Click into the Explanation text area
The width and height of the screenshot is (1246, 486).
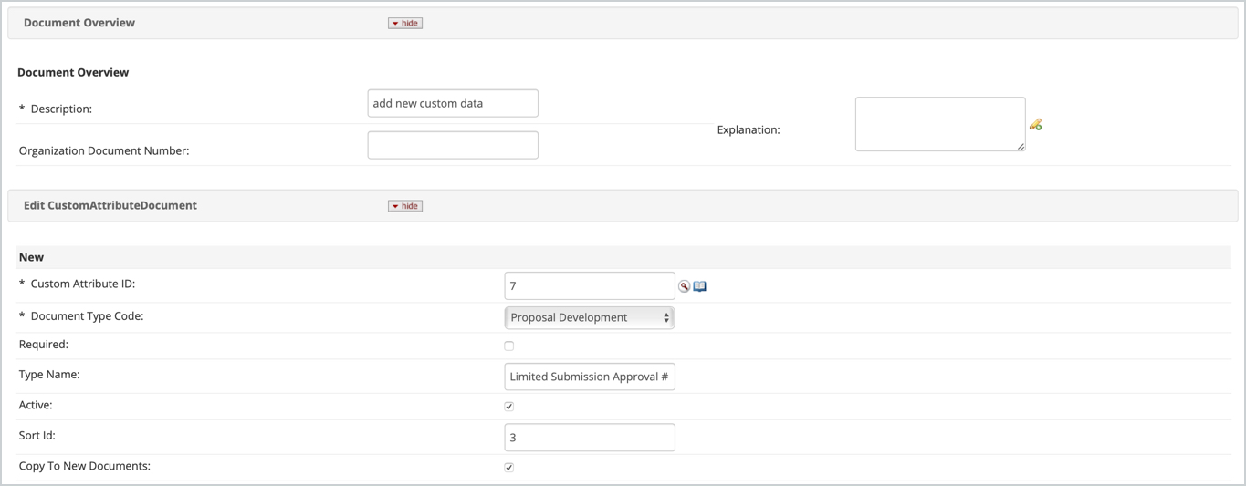(x=940, y=124)
